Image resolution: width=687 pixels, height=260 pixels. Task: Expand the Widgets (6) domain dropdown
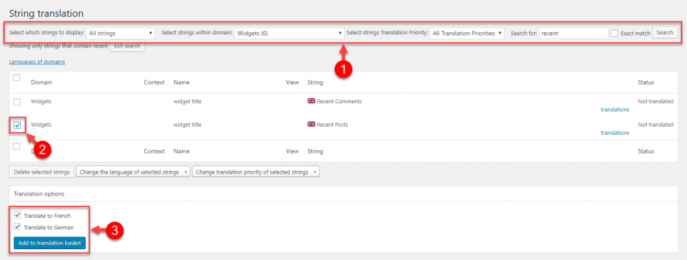click(289, 33)
